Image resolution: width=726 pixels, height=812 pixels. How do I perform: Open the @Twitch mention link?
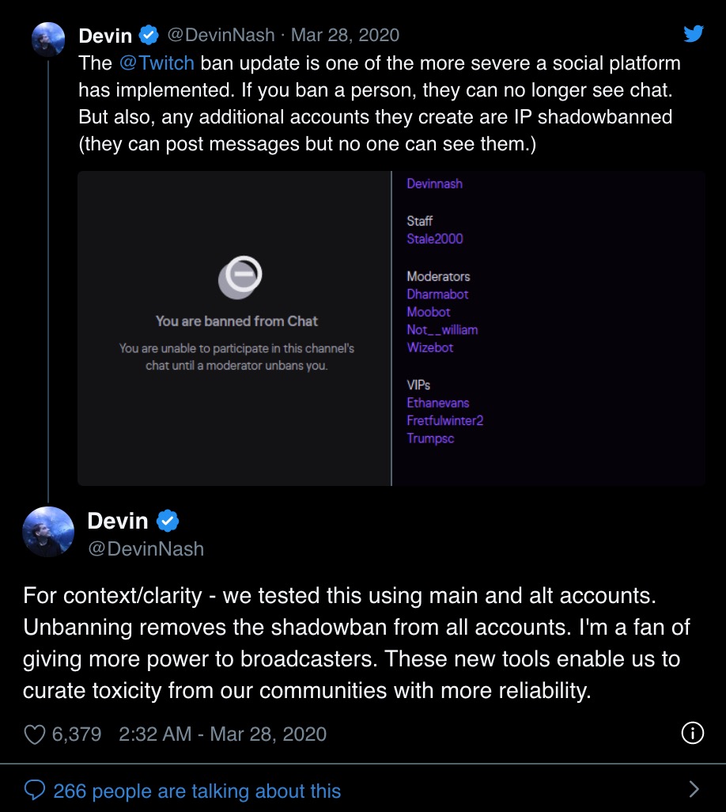tap(157, 63)
